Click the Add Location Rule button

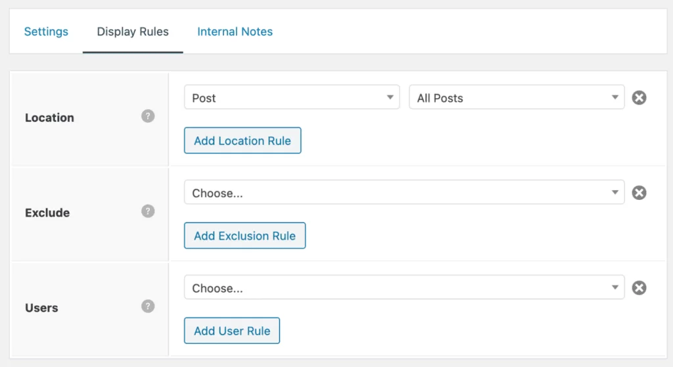click(x=243, y=141)
